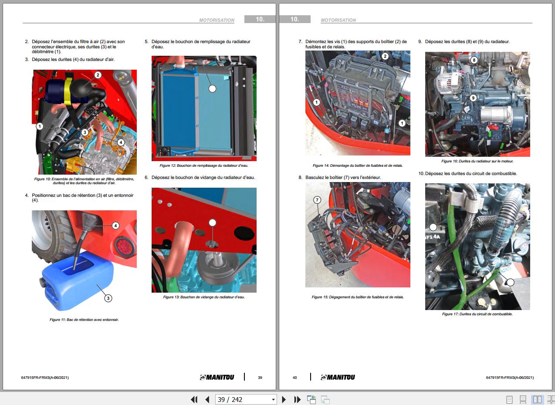Click caption 'Figure 13: Bouchon de vidange du radiateur d'eau.'
The width and height of the screenshot is (555, 405).
[x=204, y=297]
